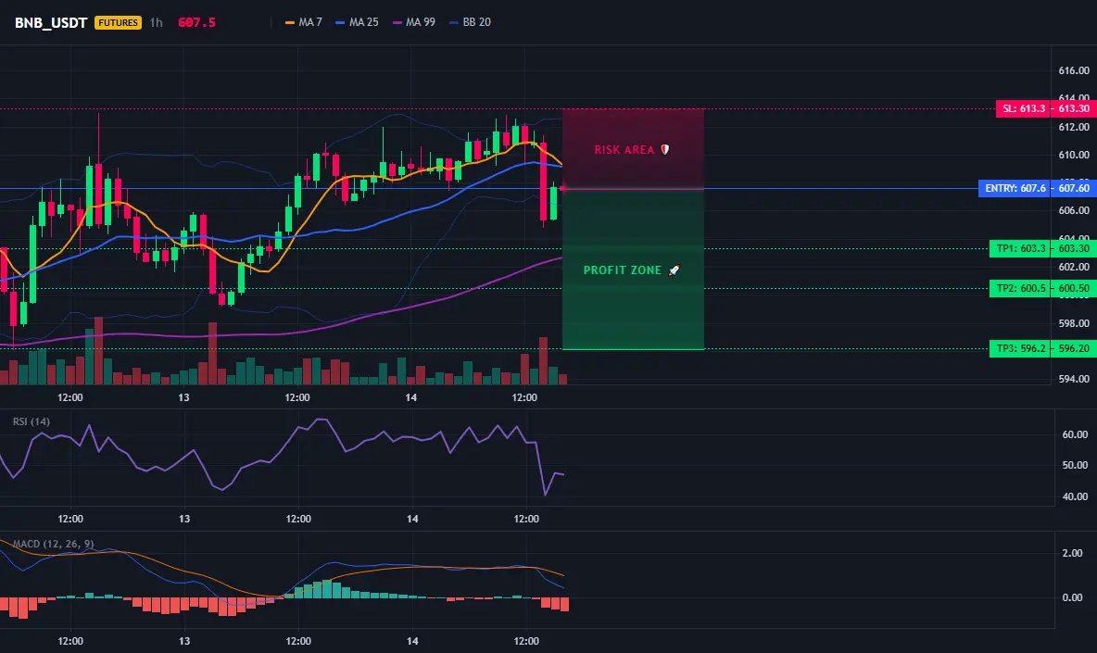The height and width of the screenshot is (653, 1097).
Task: Toggle the BB 20 legend entry
Action: (470, 22)
